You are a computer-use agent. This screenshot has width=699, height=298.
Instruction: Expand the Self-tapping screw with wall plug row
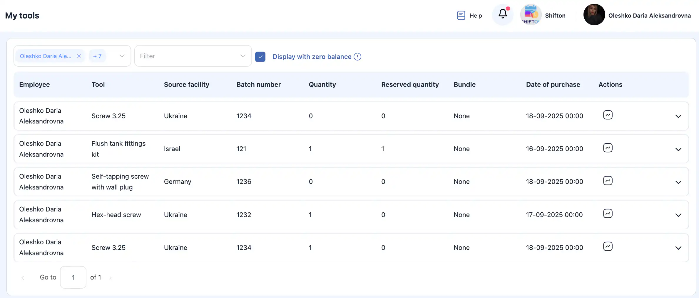click(x=678, y=182)
